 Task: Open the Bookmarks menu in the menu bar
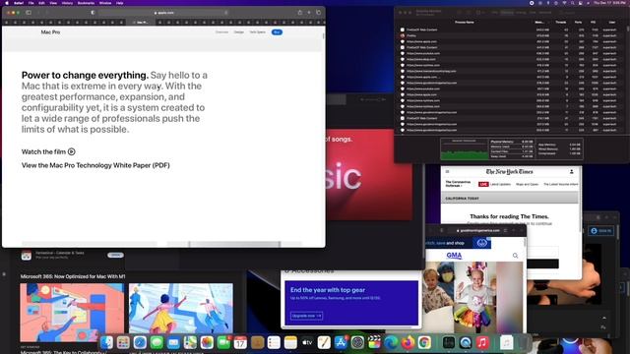pos(86,3)
